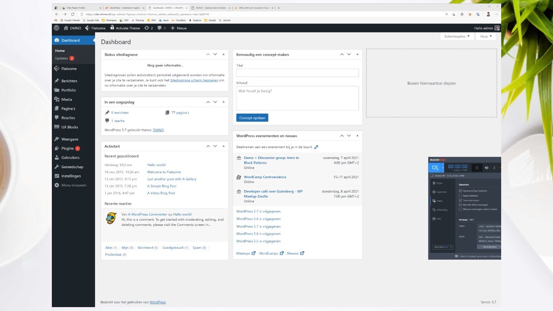Enable Webcam toevoegen checkbox in Bandicam
The height and width of the screenshot is (311, 553).
(x=461, y=209)
